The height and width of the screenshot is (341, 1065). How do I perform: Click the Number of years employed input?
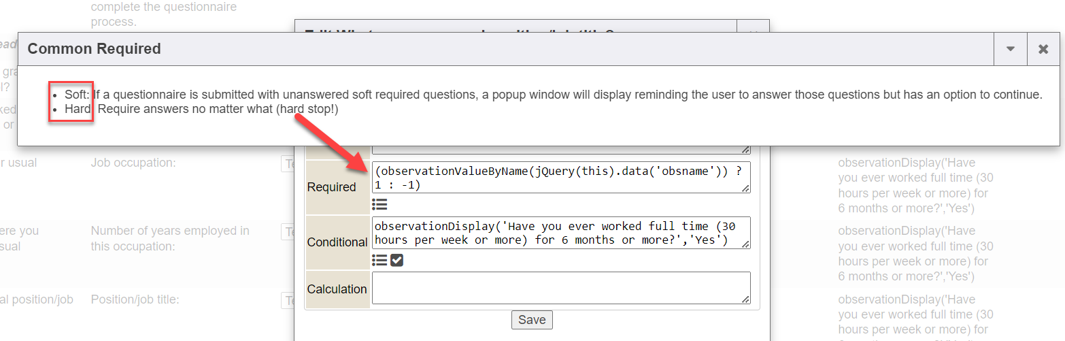[x=288, y=232]
